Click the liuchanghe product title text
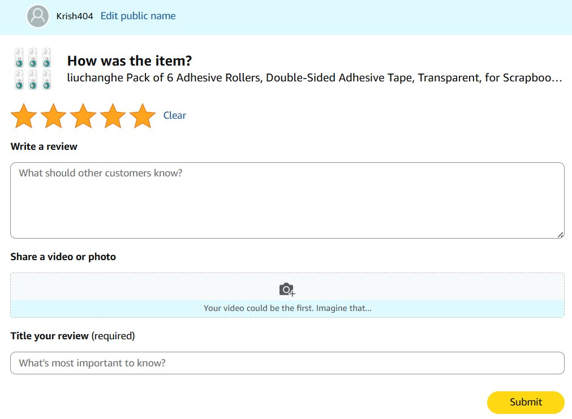Image resolution: width=572 pixels, height=419 pixels. [x=314, y=78]
